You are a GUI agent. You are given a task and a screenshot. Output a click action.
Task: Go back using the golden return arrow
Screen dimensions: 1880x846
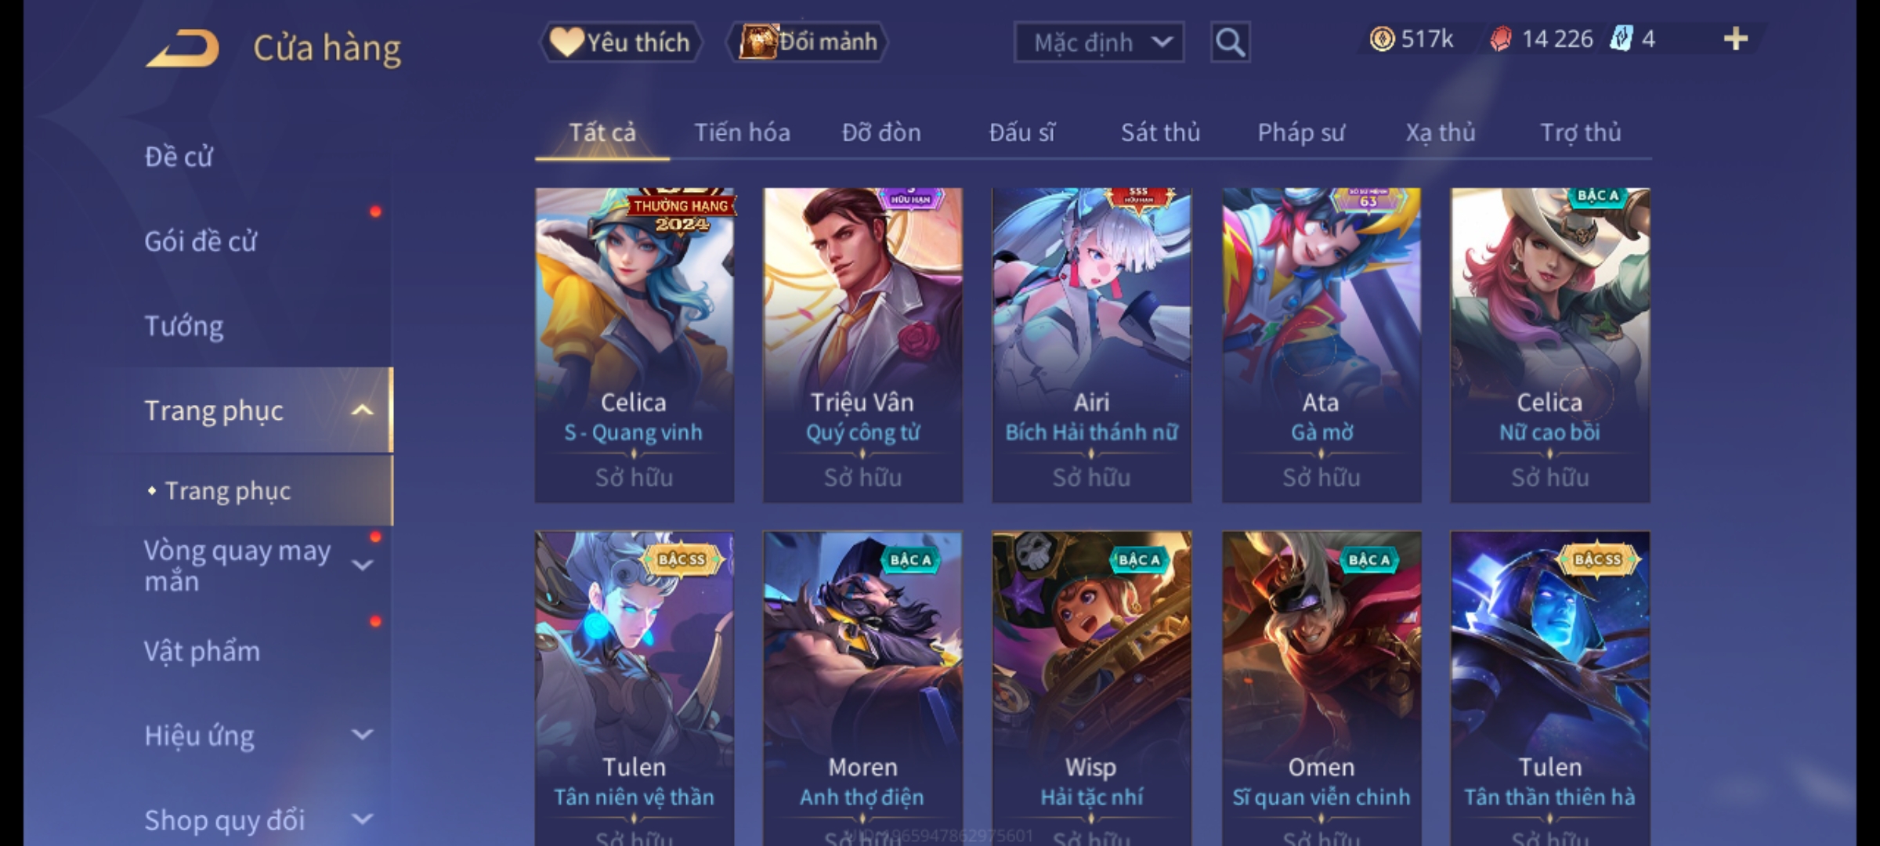point(182,49)
